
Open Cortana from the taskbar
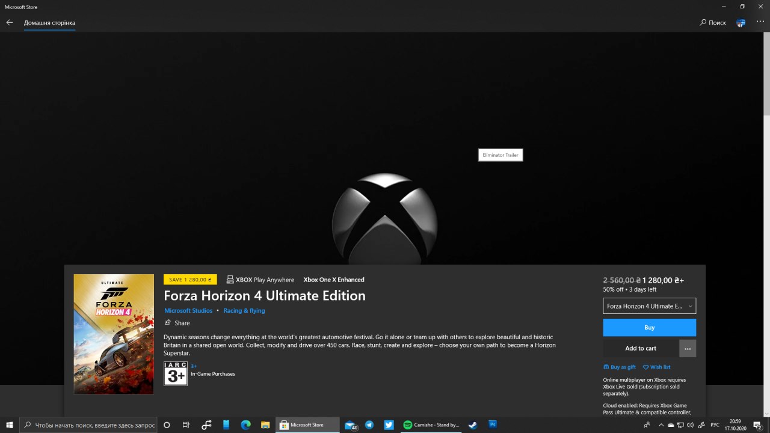167,425
